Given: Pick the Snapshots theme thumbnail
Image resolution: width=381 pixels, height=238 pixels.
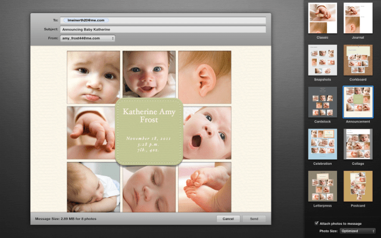Looking at the screenshot, I should [x=323, y=60].
